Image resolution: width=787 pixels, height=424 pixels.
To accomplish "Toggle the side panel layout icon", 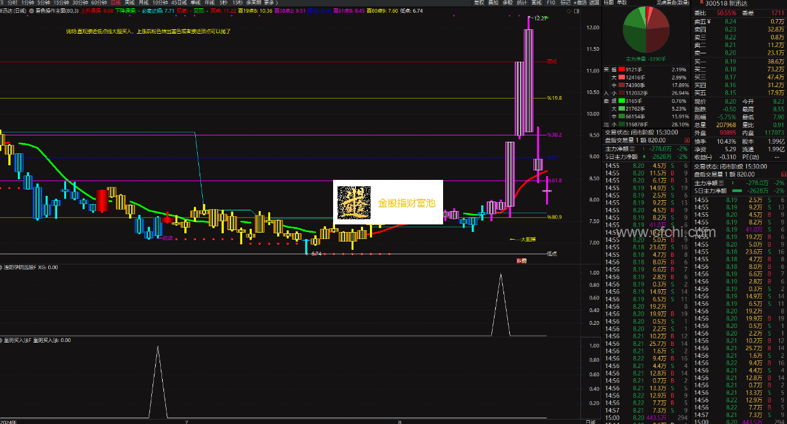I will click(x=576, y=11).
